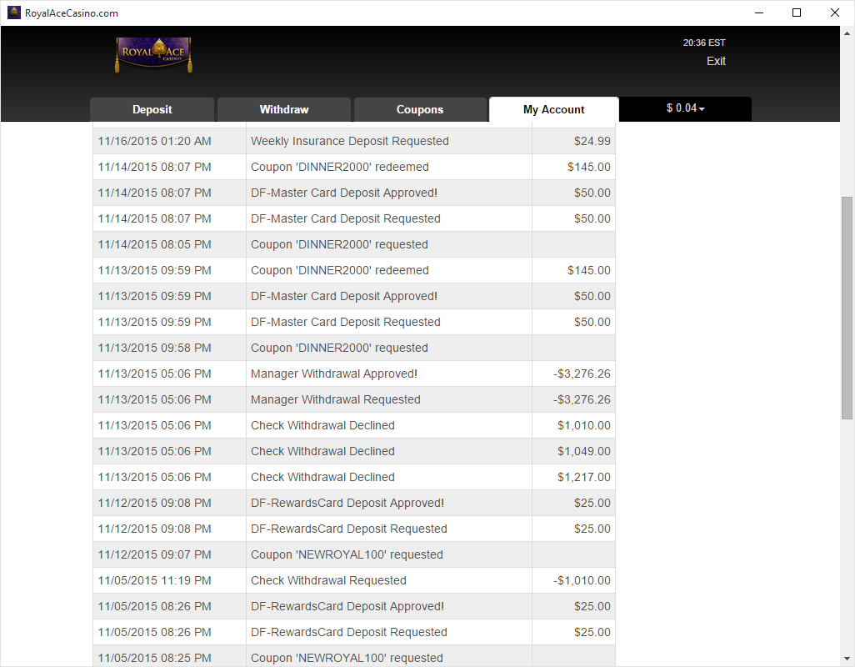The image size is (855, 667).
Task: Click 'Coupon NEWROYAL100 requested' at 09:07 PM
Action: [x=347, y=554]
